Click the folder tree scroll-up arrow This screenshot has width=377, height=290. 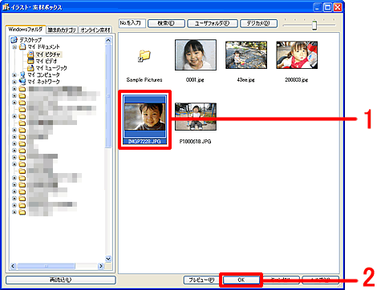[x=108, y=41]
